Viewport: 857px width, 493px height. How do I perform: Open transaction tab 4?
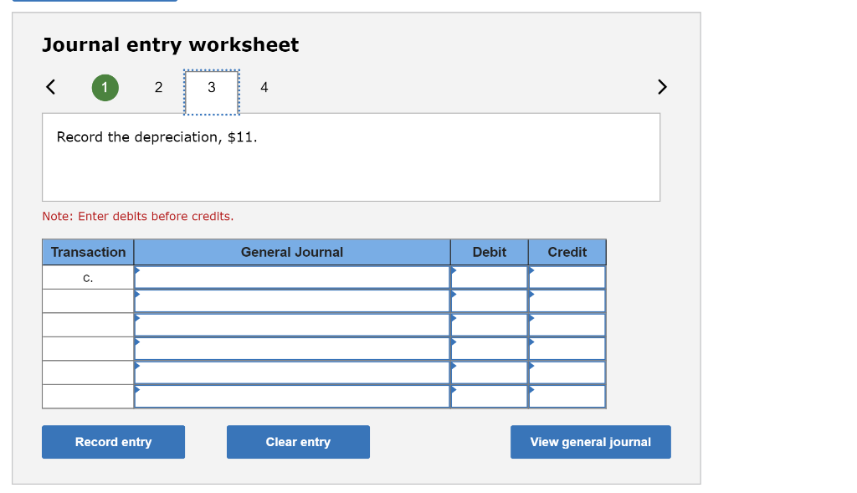[x=264, y=87]
